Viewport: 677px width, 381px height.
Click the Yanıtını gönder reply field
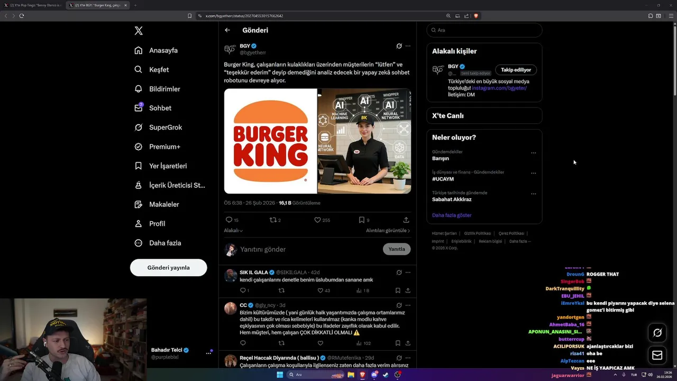coord(309,249)
